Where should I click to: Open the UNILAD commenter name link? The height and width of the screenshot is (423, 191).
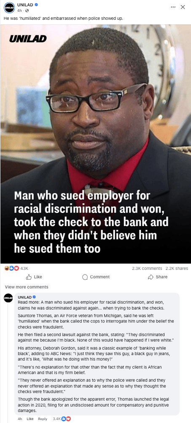[24, 297]
